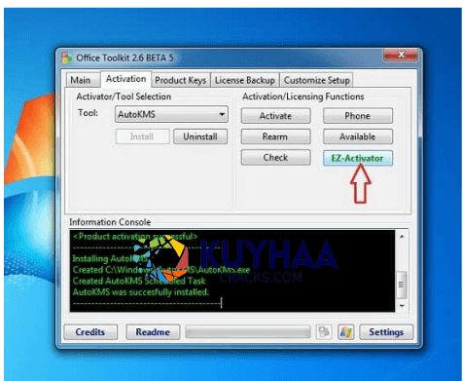Click the Available button

(x=358, y=136)
